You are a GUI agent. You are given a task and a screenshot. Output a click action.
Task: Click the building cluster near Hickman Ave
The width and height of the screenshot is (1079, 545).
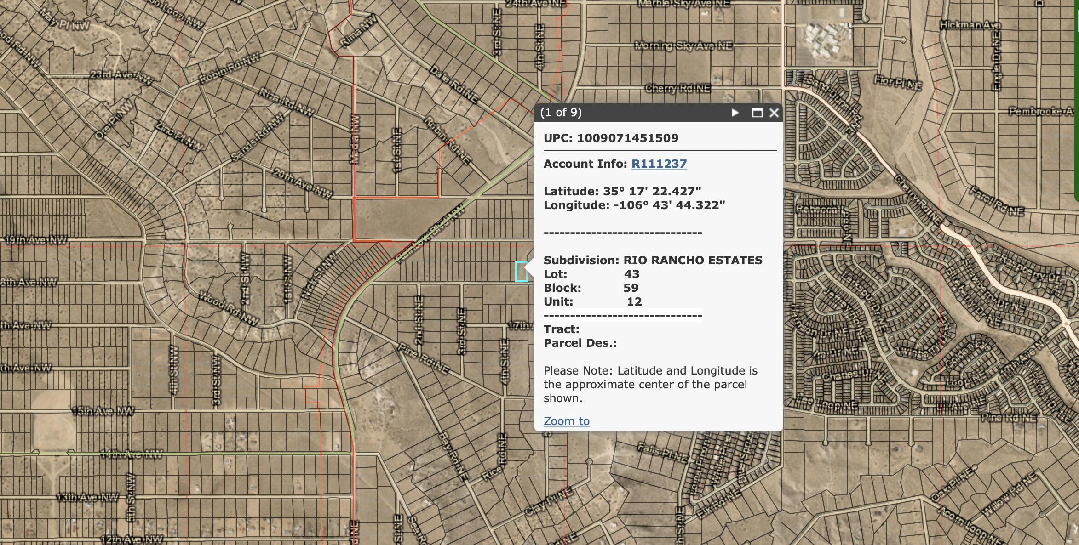(x=825, y=38)
